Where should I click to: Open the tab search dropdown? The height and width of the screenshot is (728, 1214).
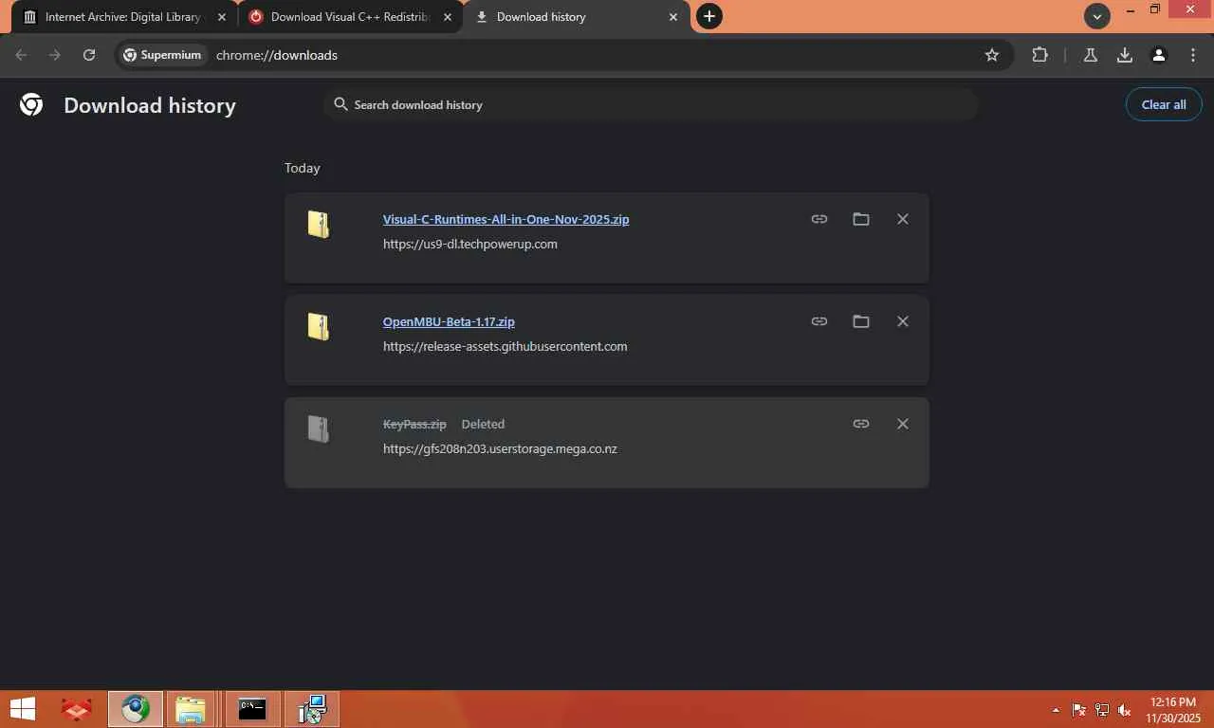(1096, 16)
